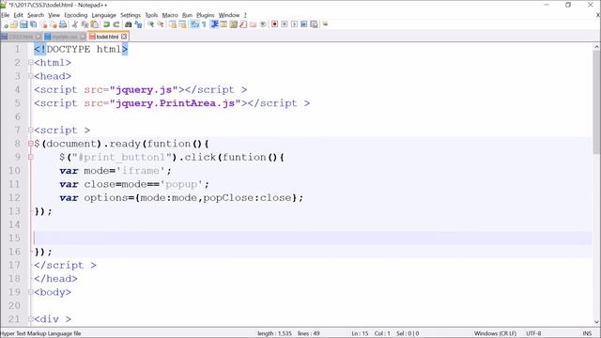The height and width of the screenshot is (338, 601).
Task: Cut selection with the scissors icon
Action: [75, 24]
